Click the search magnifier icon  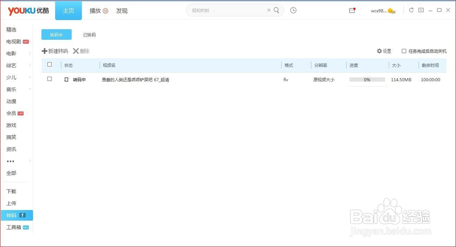[276, 10]
